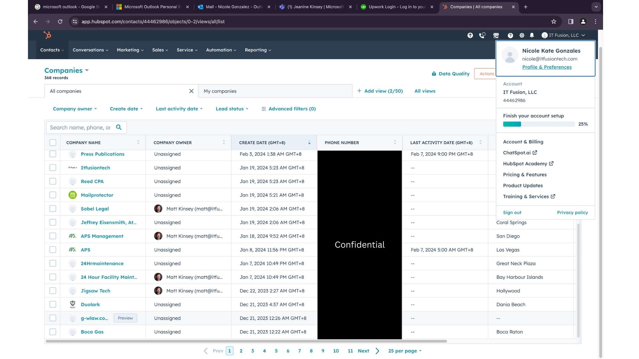Image resolution: width=639 pixels, height=359 pixels.
Task: Open the settings gear icon
Action: point(522,35)
